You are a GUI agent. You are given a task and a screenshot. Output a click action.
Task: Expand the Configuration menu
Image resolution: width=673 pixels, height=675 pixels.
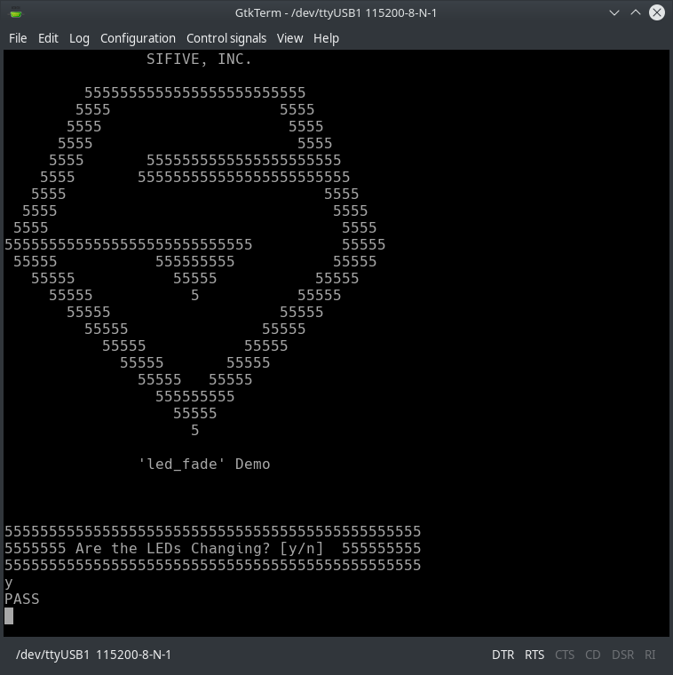pyautogui.click(x=138, y=38)
